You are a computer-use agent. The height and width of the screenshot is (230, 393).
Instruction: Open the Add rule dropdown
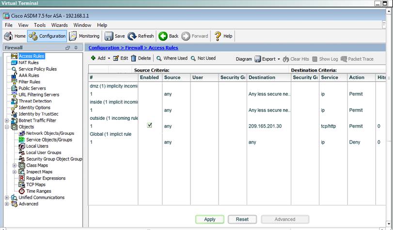[99, 58]
